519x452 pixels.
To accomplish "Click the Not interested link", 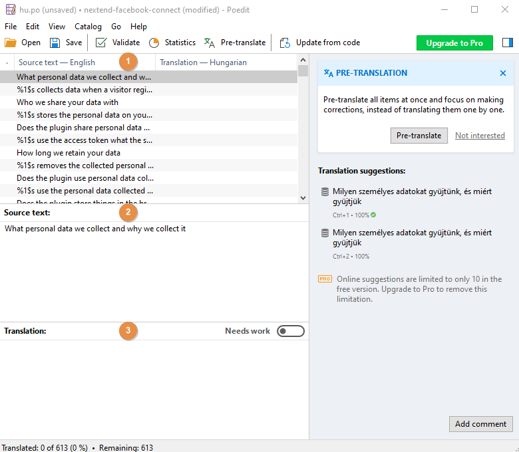I will [480, 136].
